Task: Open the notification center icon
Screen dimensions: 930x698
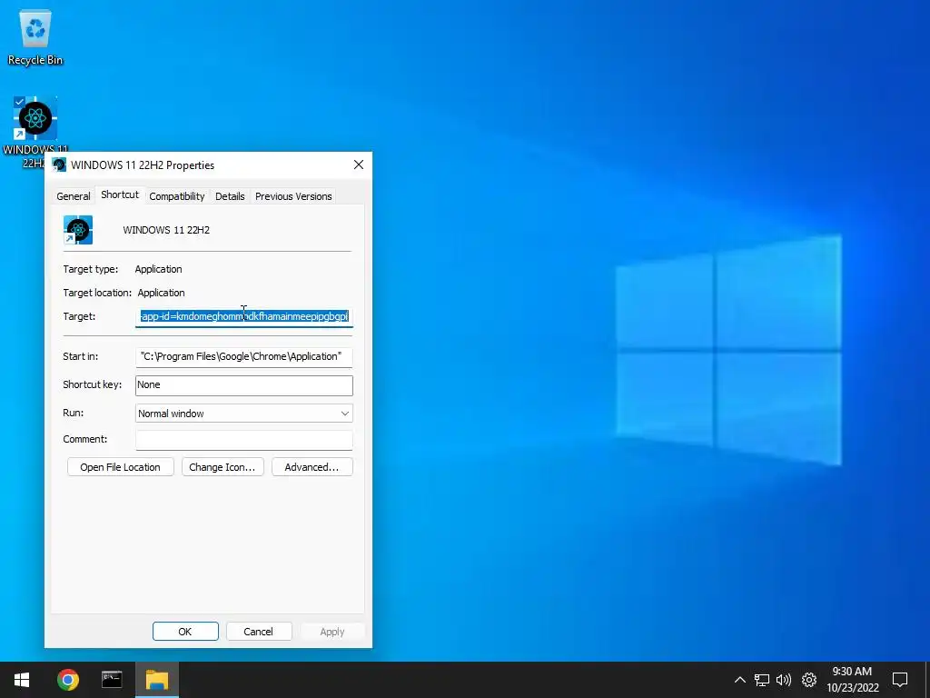Action: coord(900,680)
